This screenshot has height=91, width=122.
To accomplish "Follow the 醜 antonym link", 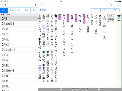I will click(x=48, y=26).
